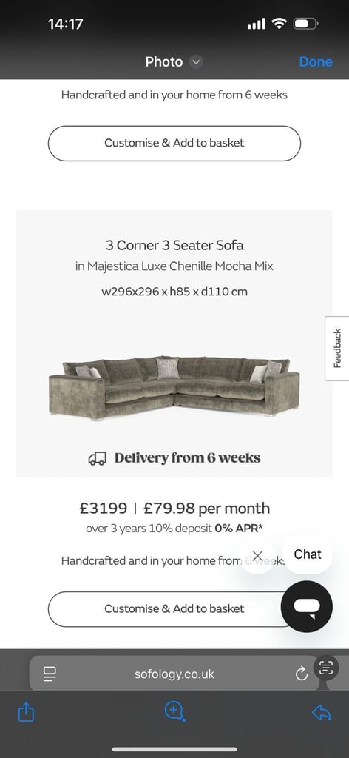Image resolution: width=349 pixels, height=758 pixels.
Task: Open the page reader menu icon
Action: 50,674
